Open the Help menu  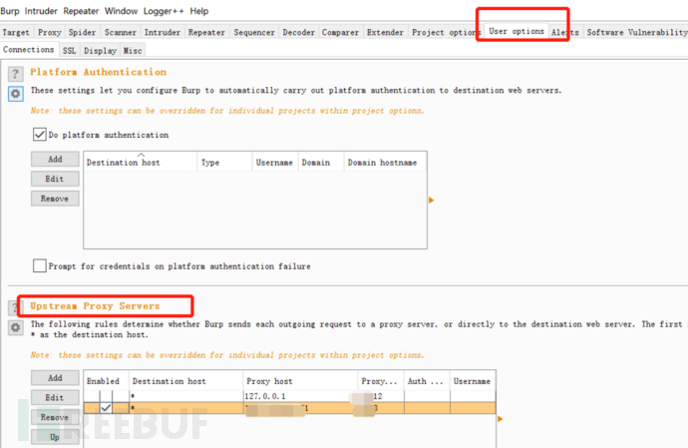coord(199,11)
